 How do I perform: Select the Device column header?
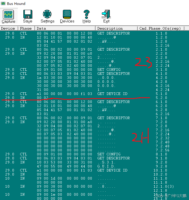click(9, 28)
